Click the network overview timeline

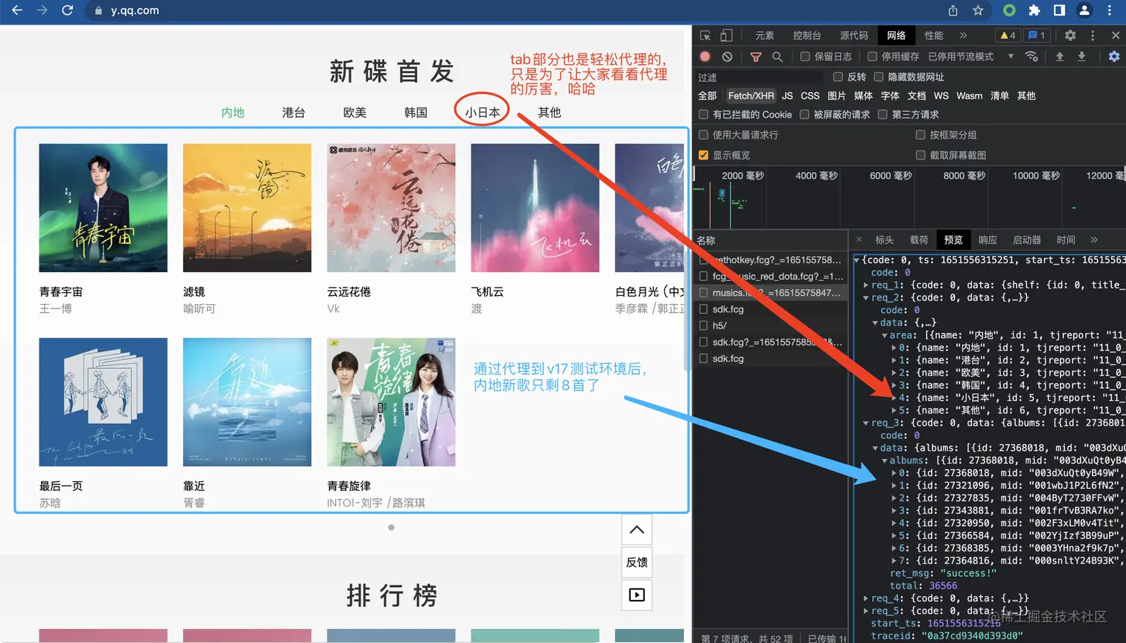[x=909, y=196]
